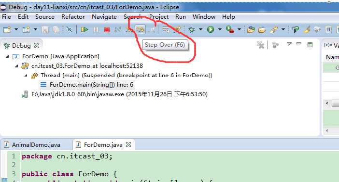Image resolution: width=339 pixels, height=182 pixels.
Task: Close the ForDemo.java editor tab
Action: pyautogui.click(x=128, y=144)
